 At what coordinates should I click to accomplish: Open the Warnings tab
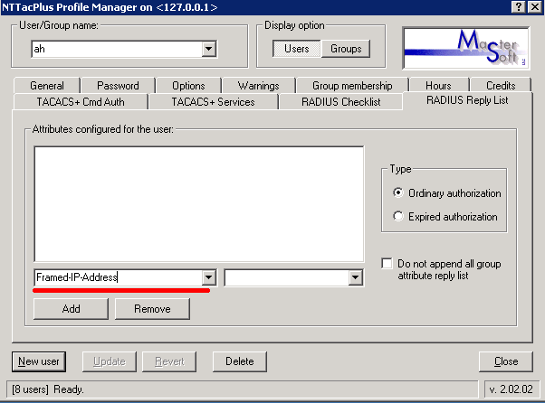click(x=259, y=86)
